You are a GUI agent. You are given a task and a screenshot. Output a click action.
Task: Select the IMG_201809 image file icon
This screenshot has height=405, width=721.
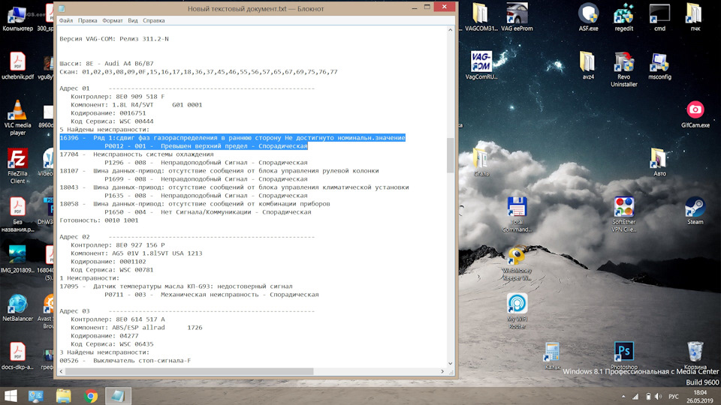pyautogui.click(x=17, y=259)
